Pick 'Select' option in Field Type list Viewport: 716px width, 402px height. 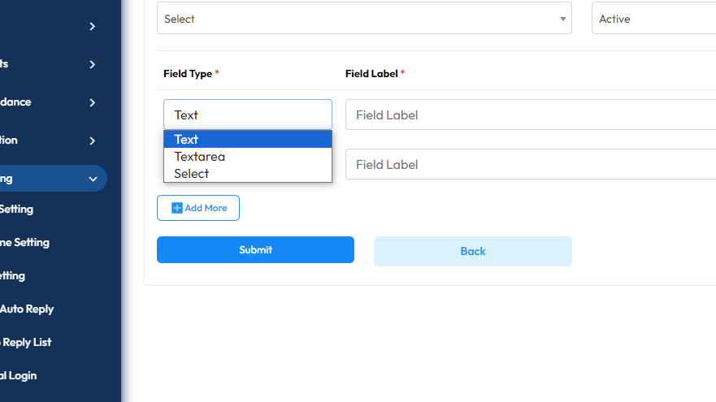pos(248,174)
